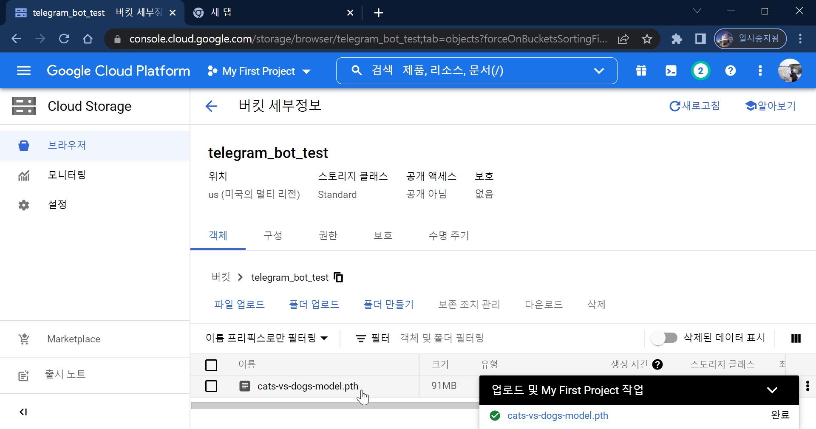Sort by the 크기 column header
816x429 pixels.
(x=440, y=364)
